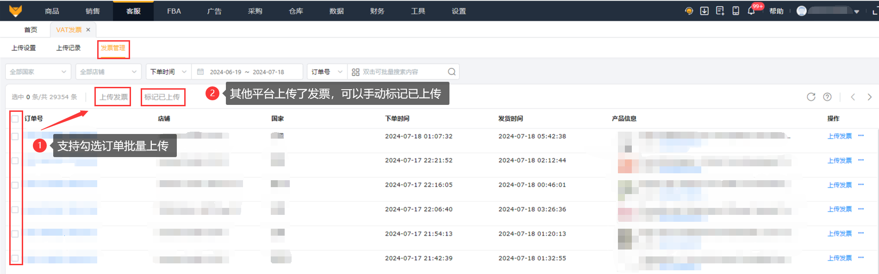Refresh the invoice list

coord(811,97)
